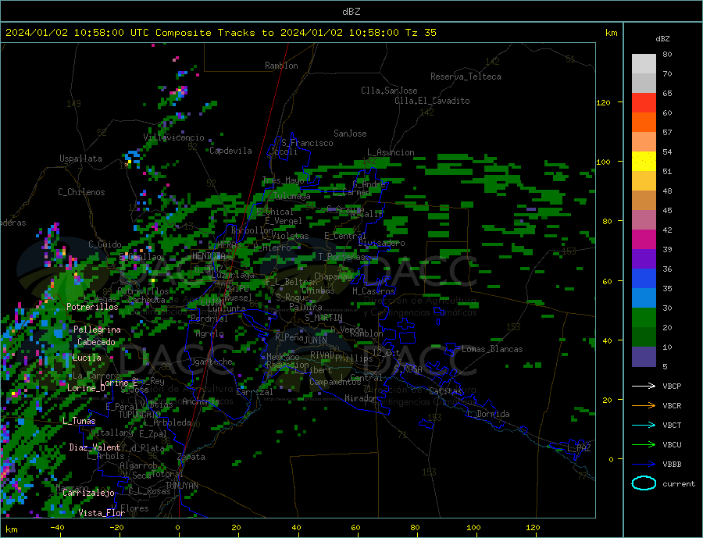The image size is (703, 538).
Task: Click the Reserva_Telteca map label
Action: [466, 77]
